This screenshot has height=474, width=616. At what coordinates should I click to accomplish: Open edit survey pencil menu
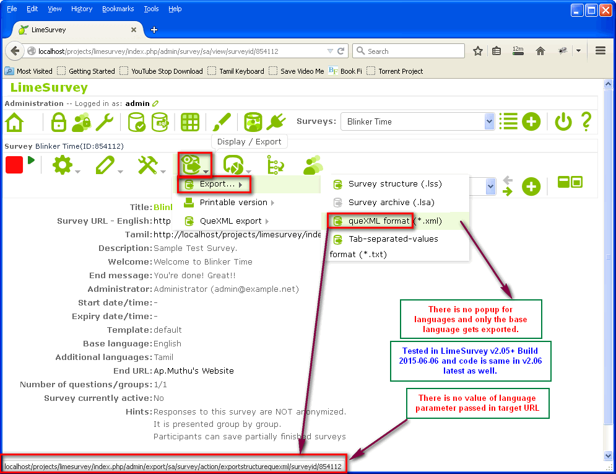[105, 165]
